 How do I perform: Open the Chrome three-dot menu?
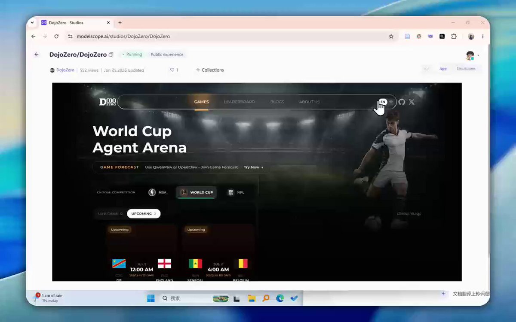tap(482, 36)
